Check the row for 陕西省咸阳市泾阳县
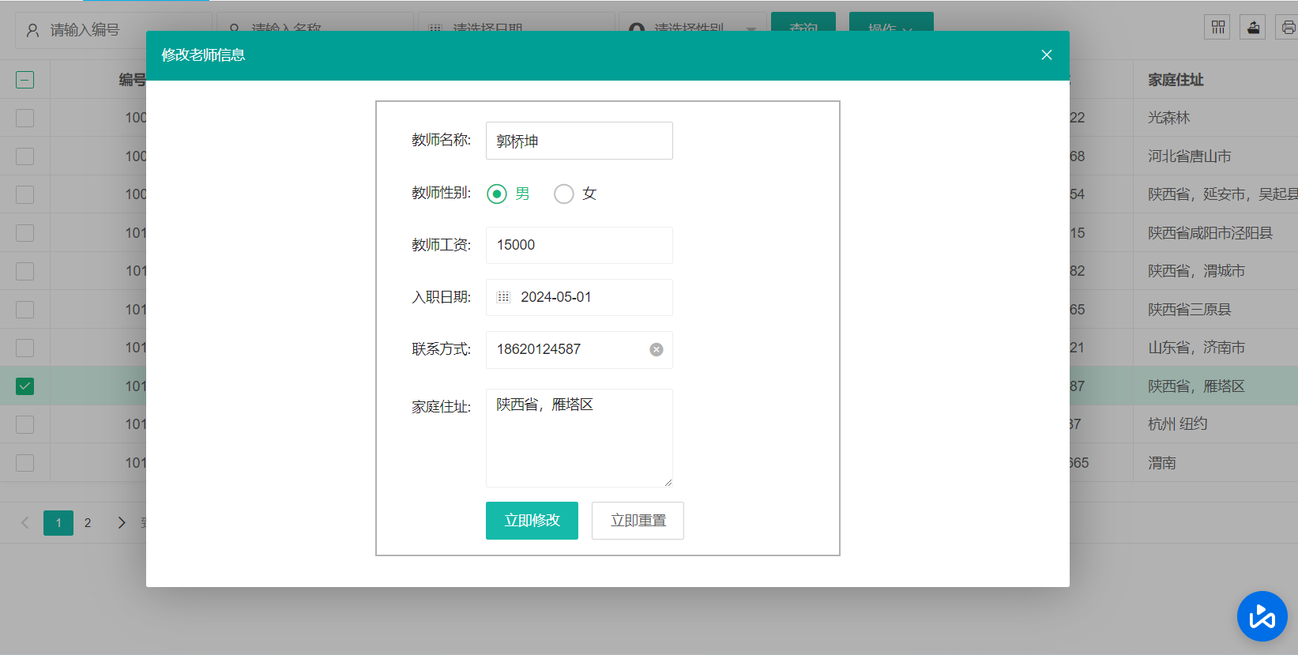Screen dimensions: 1298x655 click(x=25, y=233)
